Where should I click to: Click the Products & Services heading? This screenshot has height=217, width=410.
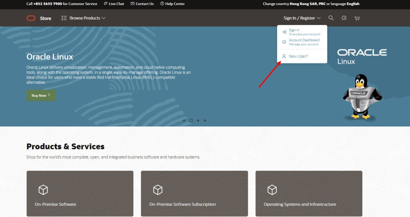pos(65,146)
